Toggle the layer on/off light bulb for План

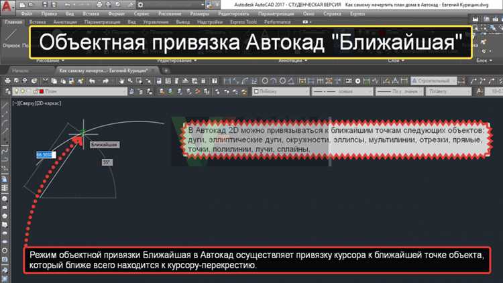pyautogui.click(x=17, y=91)
